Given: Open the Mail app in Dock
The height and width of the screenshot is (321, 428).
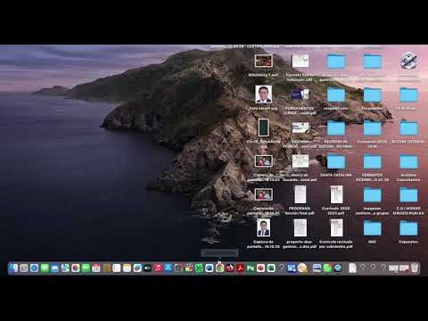Looking at the screenshot, I should [54, 268].
